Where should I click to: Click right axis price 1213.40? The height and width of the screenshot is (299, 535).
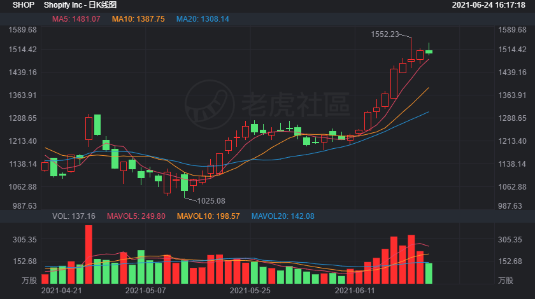coord(512,141)
